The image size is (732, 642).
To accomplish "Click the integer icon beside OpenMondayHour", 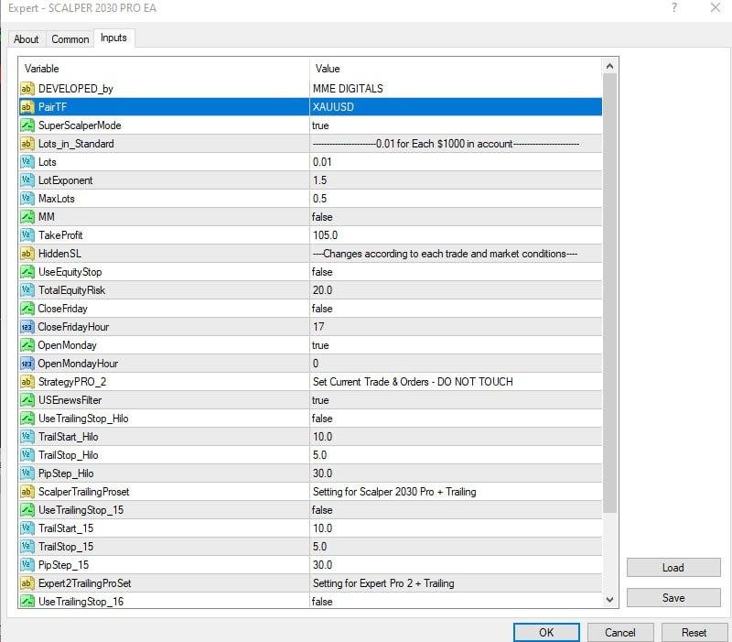I will [x=27, y=364].
